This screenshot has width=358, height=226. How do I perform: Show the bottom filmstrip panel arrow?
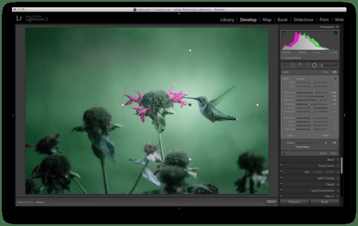(x=179, y=208)
